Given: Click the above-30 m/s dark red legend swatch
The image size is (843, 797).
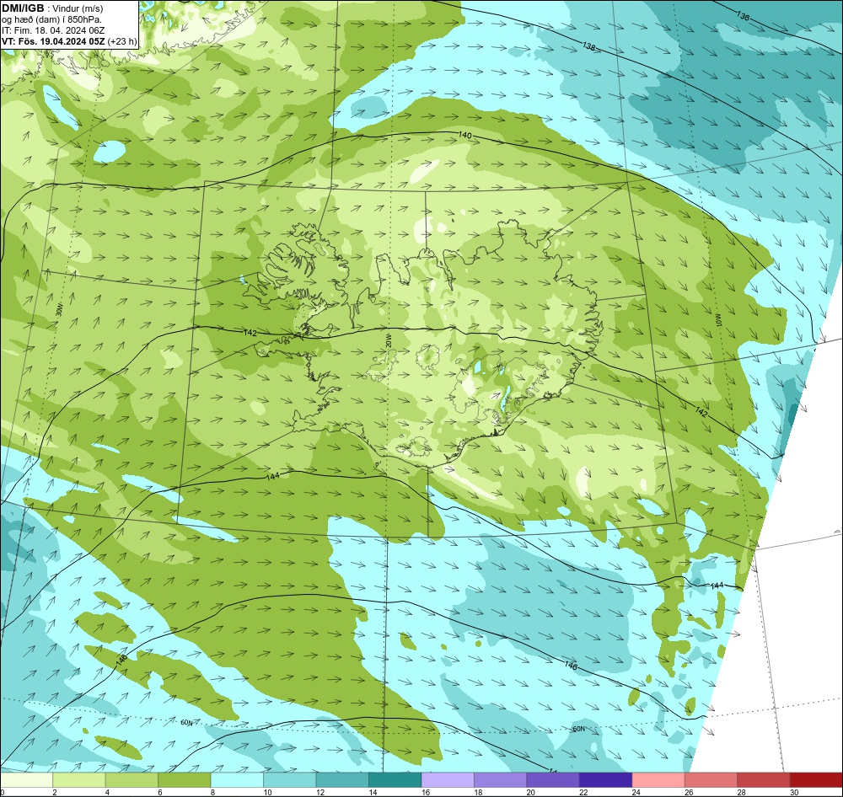Looking at the screenshot, I should coord(817,780).
